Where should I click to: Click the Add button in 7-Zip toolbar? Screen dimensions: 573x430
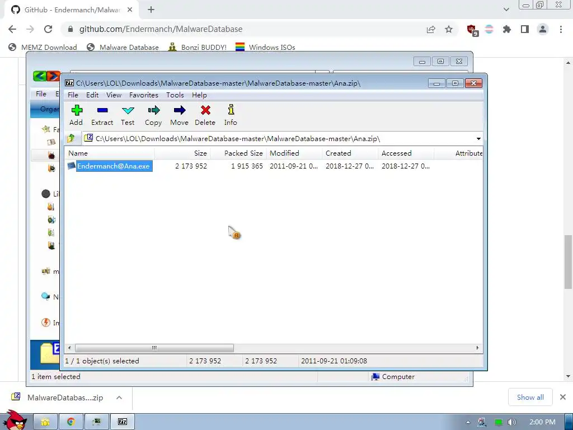[76, 115]
